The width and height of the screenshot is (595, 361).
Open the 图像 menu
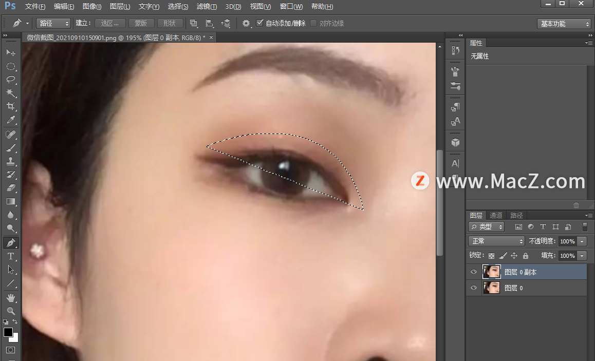click(92, 7)
